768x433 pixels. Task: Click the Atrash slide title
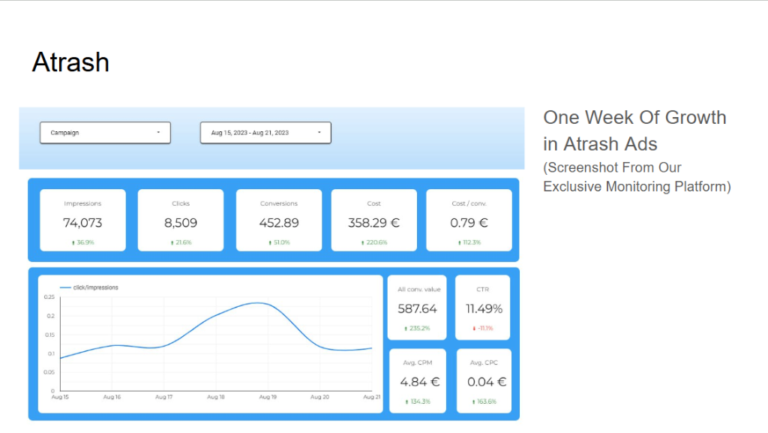pyautogui.click(x=70, y=62)
